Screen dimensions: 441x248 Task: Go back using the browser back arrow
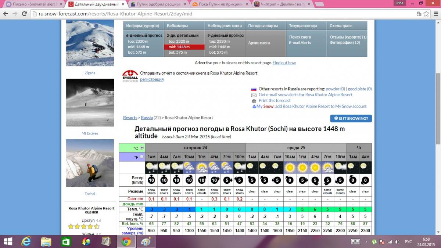pos(6,14)
